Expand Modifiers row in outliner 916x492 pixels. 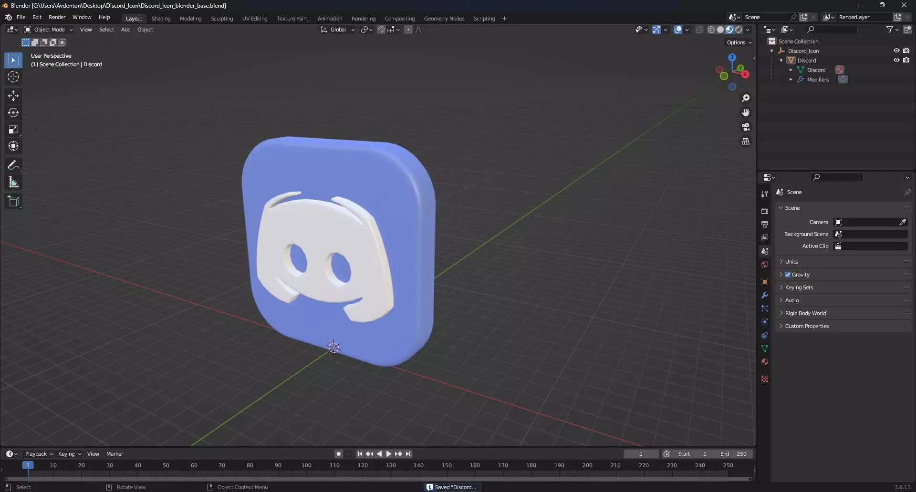point(791,80)
